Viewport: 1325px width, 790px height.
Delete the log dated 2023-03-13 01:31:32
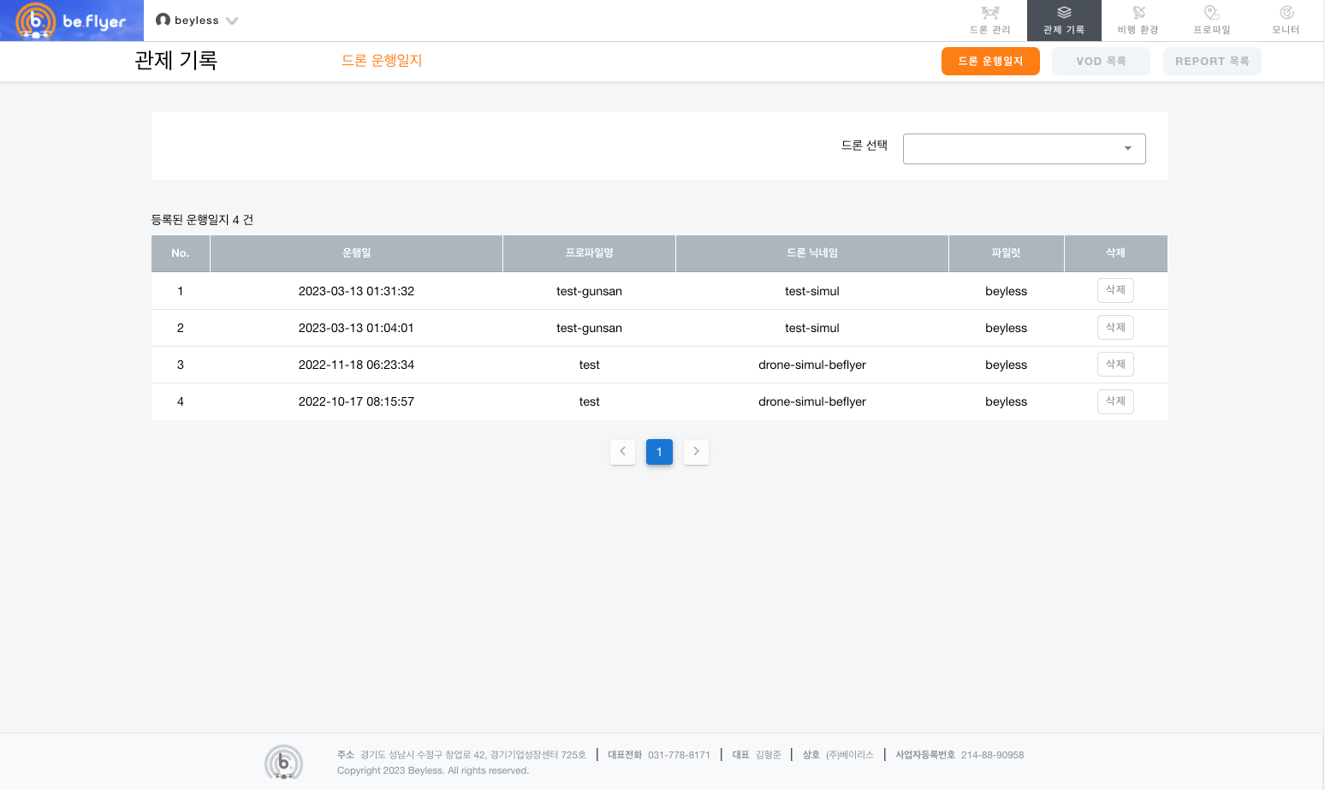point(1115,290)
